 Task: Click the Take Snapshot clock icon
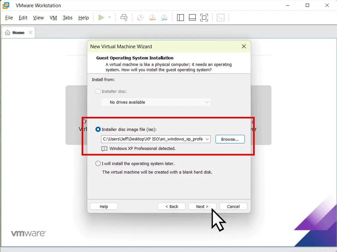coord(140,18)
